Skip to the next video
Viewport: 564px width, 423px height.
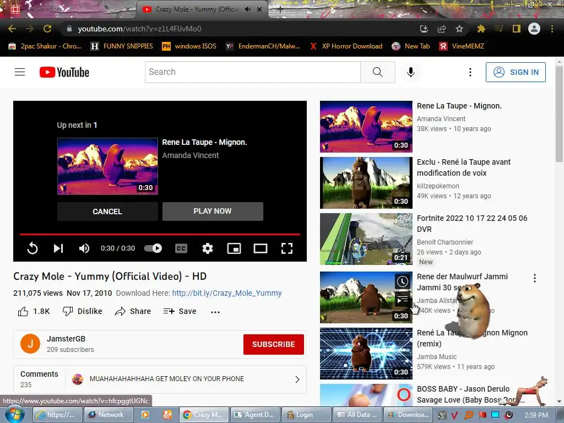[x=58, y=248]
